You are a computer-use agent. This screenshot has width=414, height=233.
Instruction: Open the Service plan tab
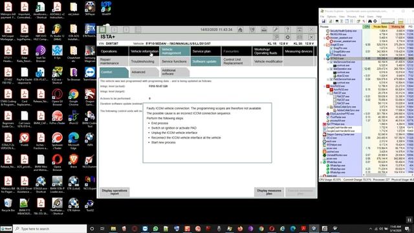205,51
